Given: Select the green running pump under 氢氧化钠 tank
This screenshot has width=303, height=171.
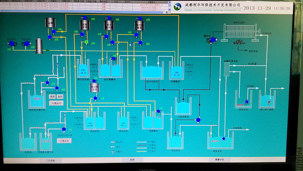Looking at the screenshot, I should tap(86, 42).
